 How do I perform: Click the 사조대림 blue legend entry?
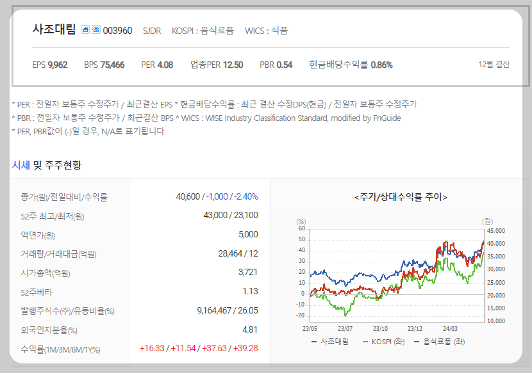330,342
